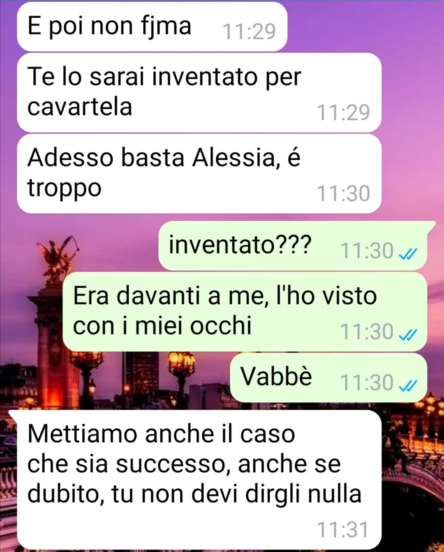444x552 pixels.
Task: Tap the 'Vabbè' sent message bubble
Action: pyautogui.click(x=328, y=377)
